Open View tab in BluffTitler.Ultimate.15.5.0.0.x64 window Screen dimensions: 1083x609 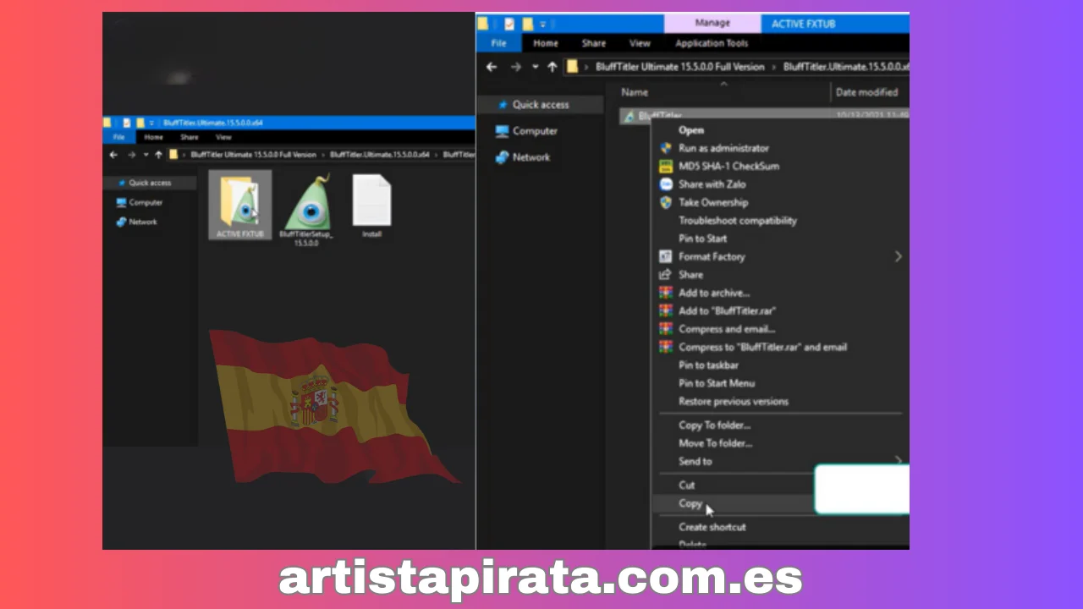point(223,137)
